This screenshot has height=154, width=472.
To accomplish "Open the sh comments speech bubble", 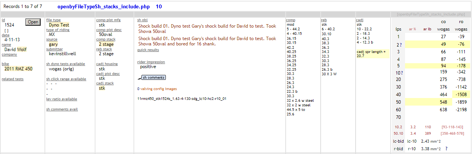I will 154,78.
